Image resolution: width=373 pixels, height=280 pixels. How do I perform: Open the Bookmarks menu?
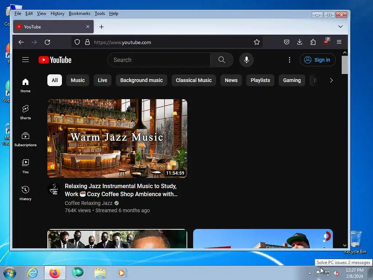[x=79, y=13]
